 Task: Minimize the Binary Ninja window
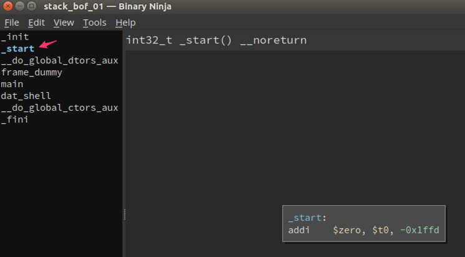pyautogui.click(x=19, y=6)
